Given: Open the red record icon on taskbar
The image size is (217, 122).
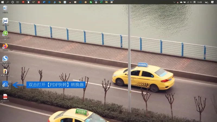Looking at the screenshot, I should 23,2.
